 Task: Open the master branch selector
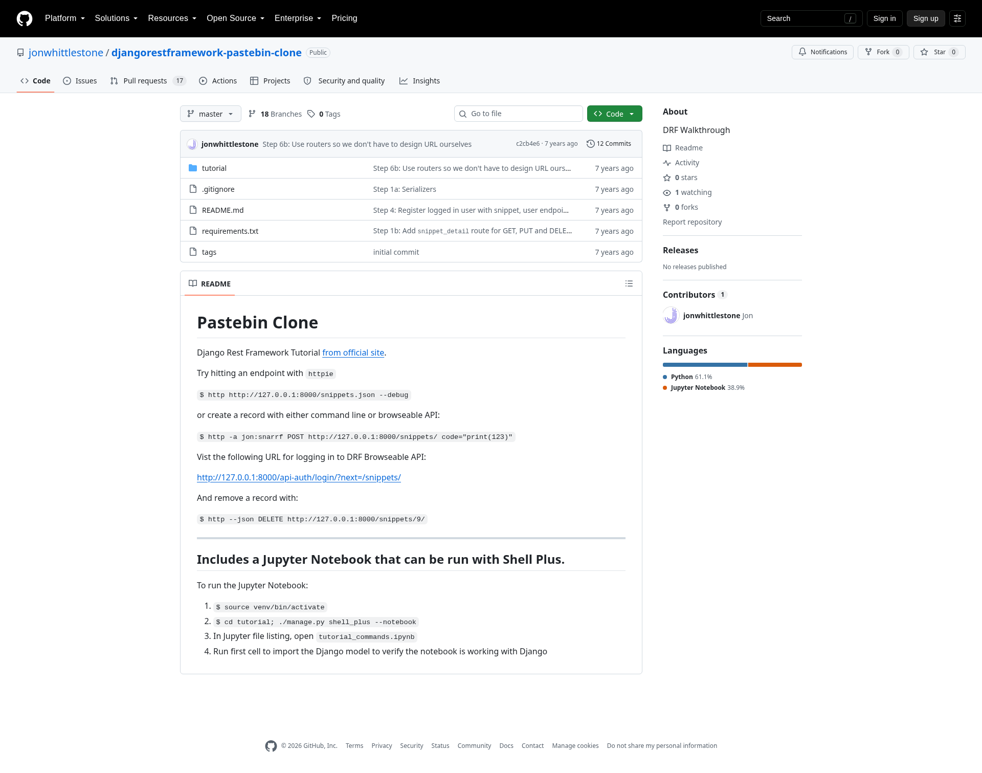click(211, 114)
